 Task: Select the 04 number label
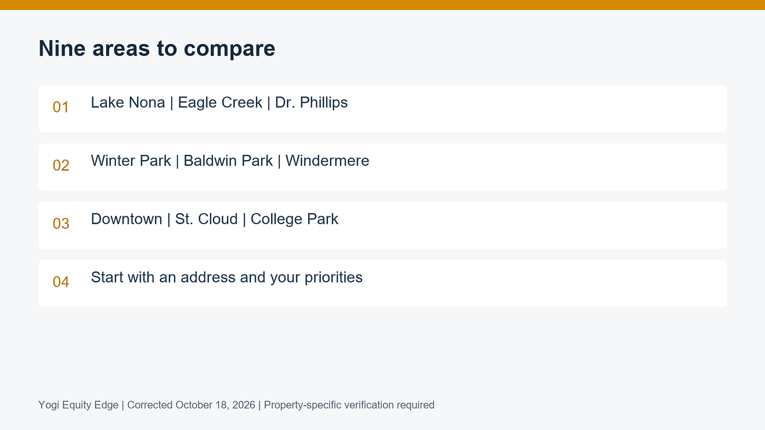pyautogui.click(x=61, y=282)
